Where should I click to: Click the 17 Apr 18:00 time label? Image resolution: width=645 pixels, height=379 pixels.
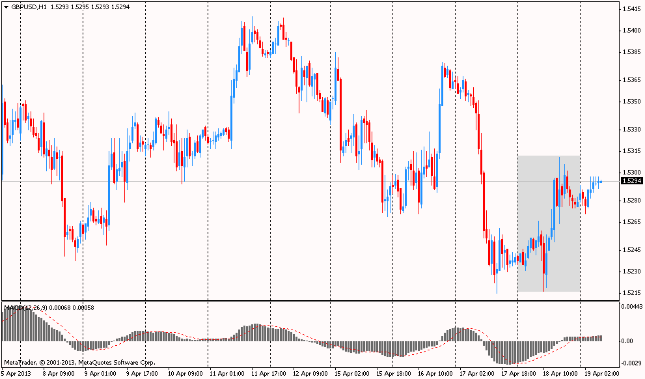click(520, 374)
